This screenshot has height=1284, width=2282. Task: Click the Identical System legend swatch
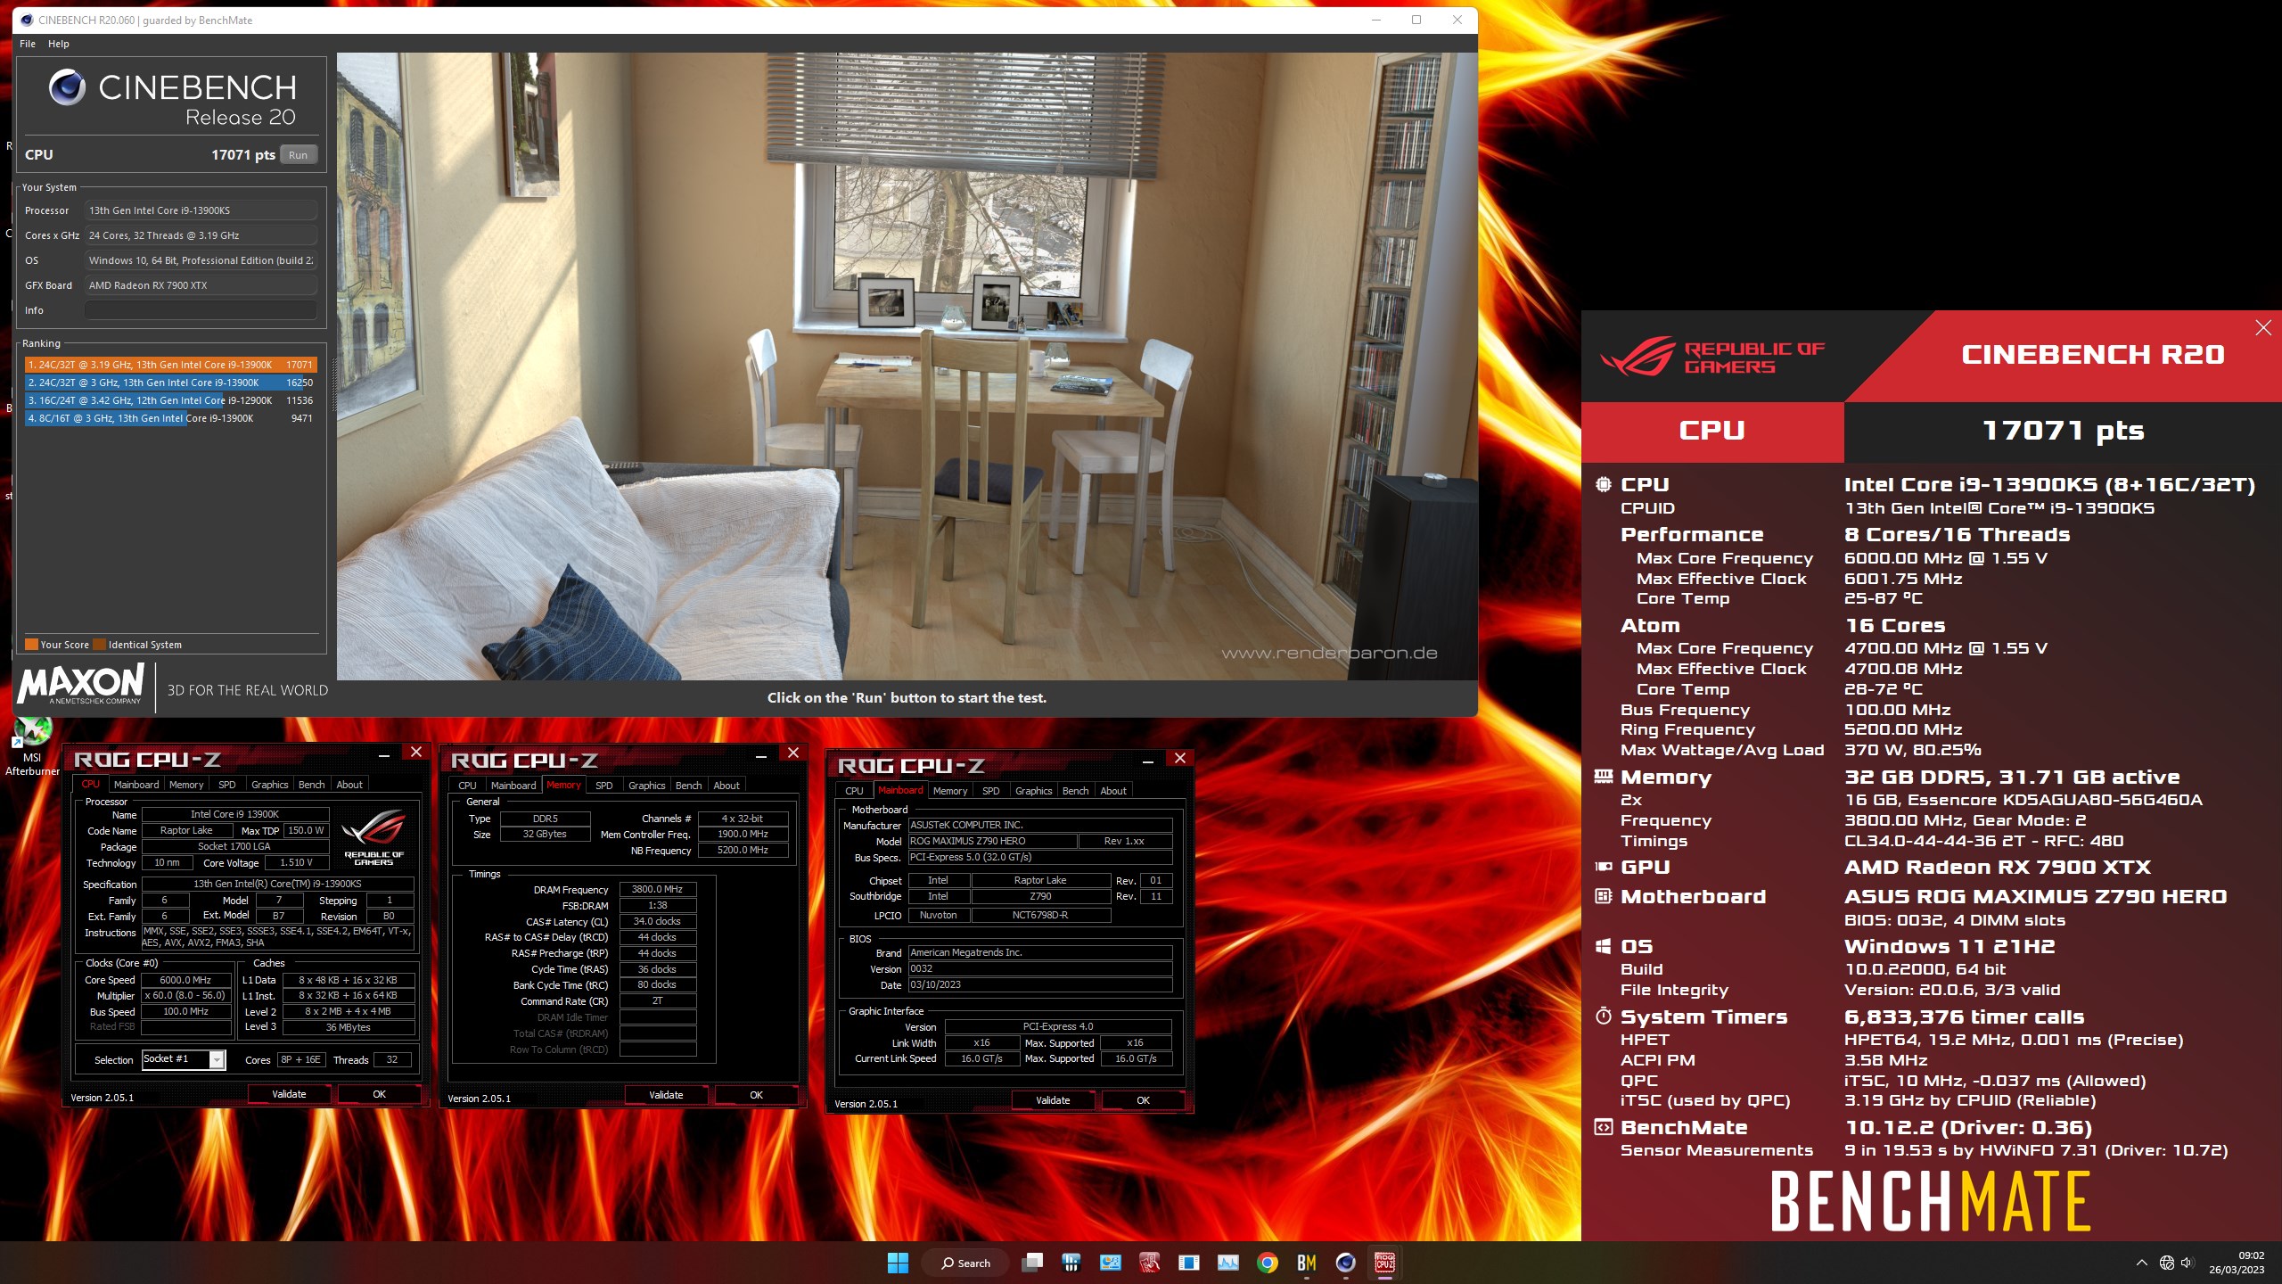point(100,645)
